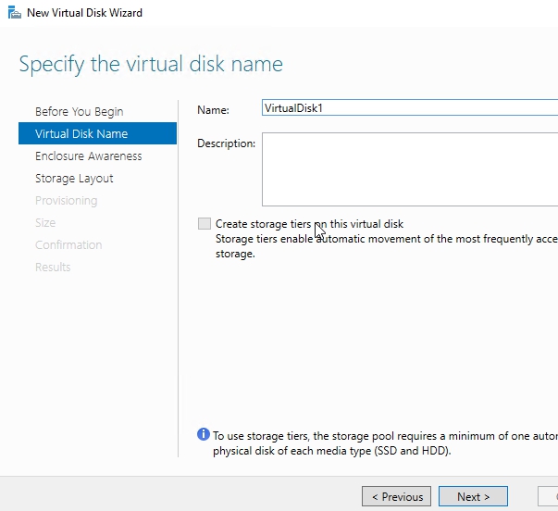Click the Name field containing VirtualDisk1
The height and width of the screenshot is (511, 558).
407,108
